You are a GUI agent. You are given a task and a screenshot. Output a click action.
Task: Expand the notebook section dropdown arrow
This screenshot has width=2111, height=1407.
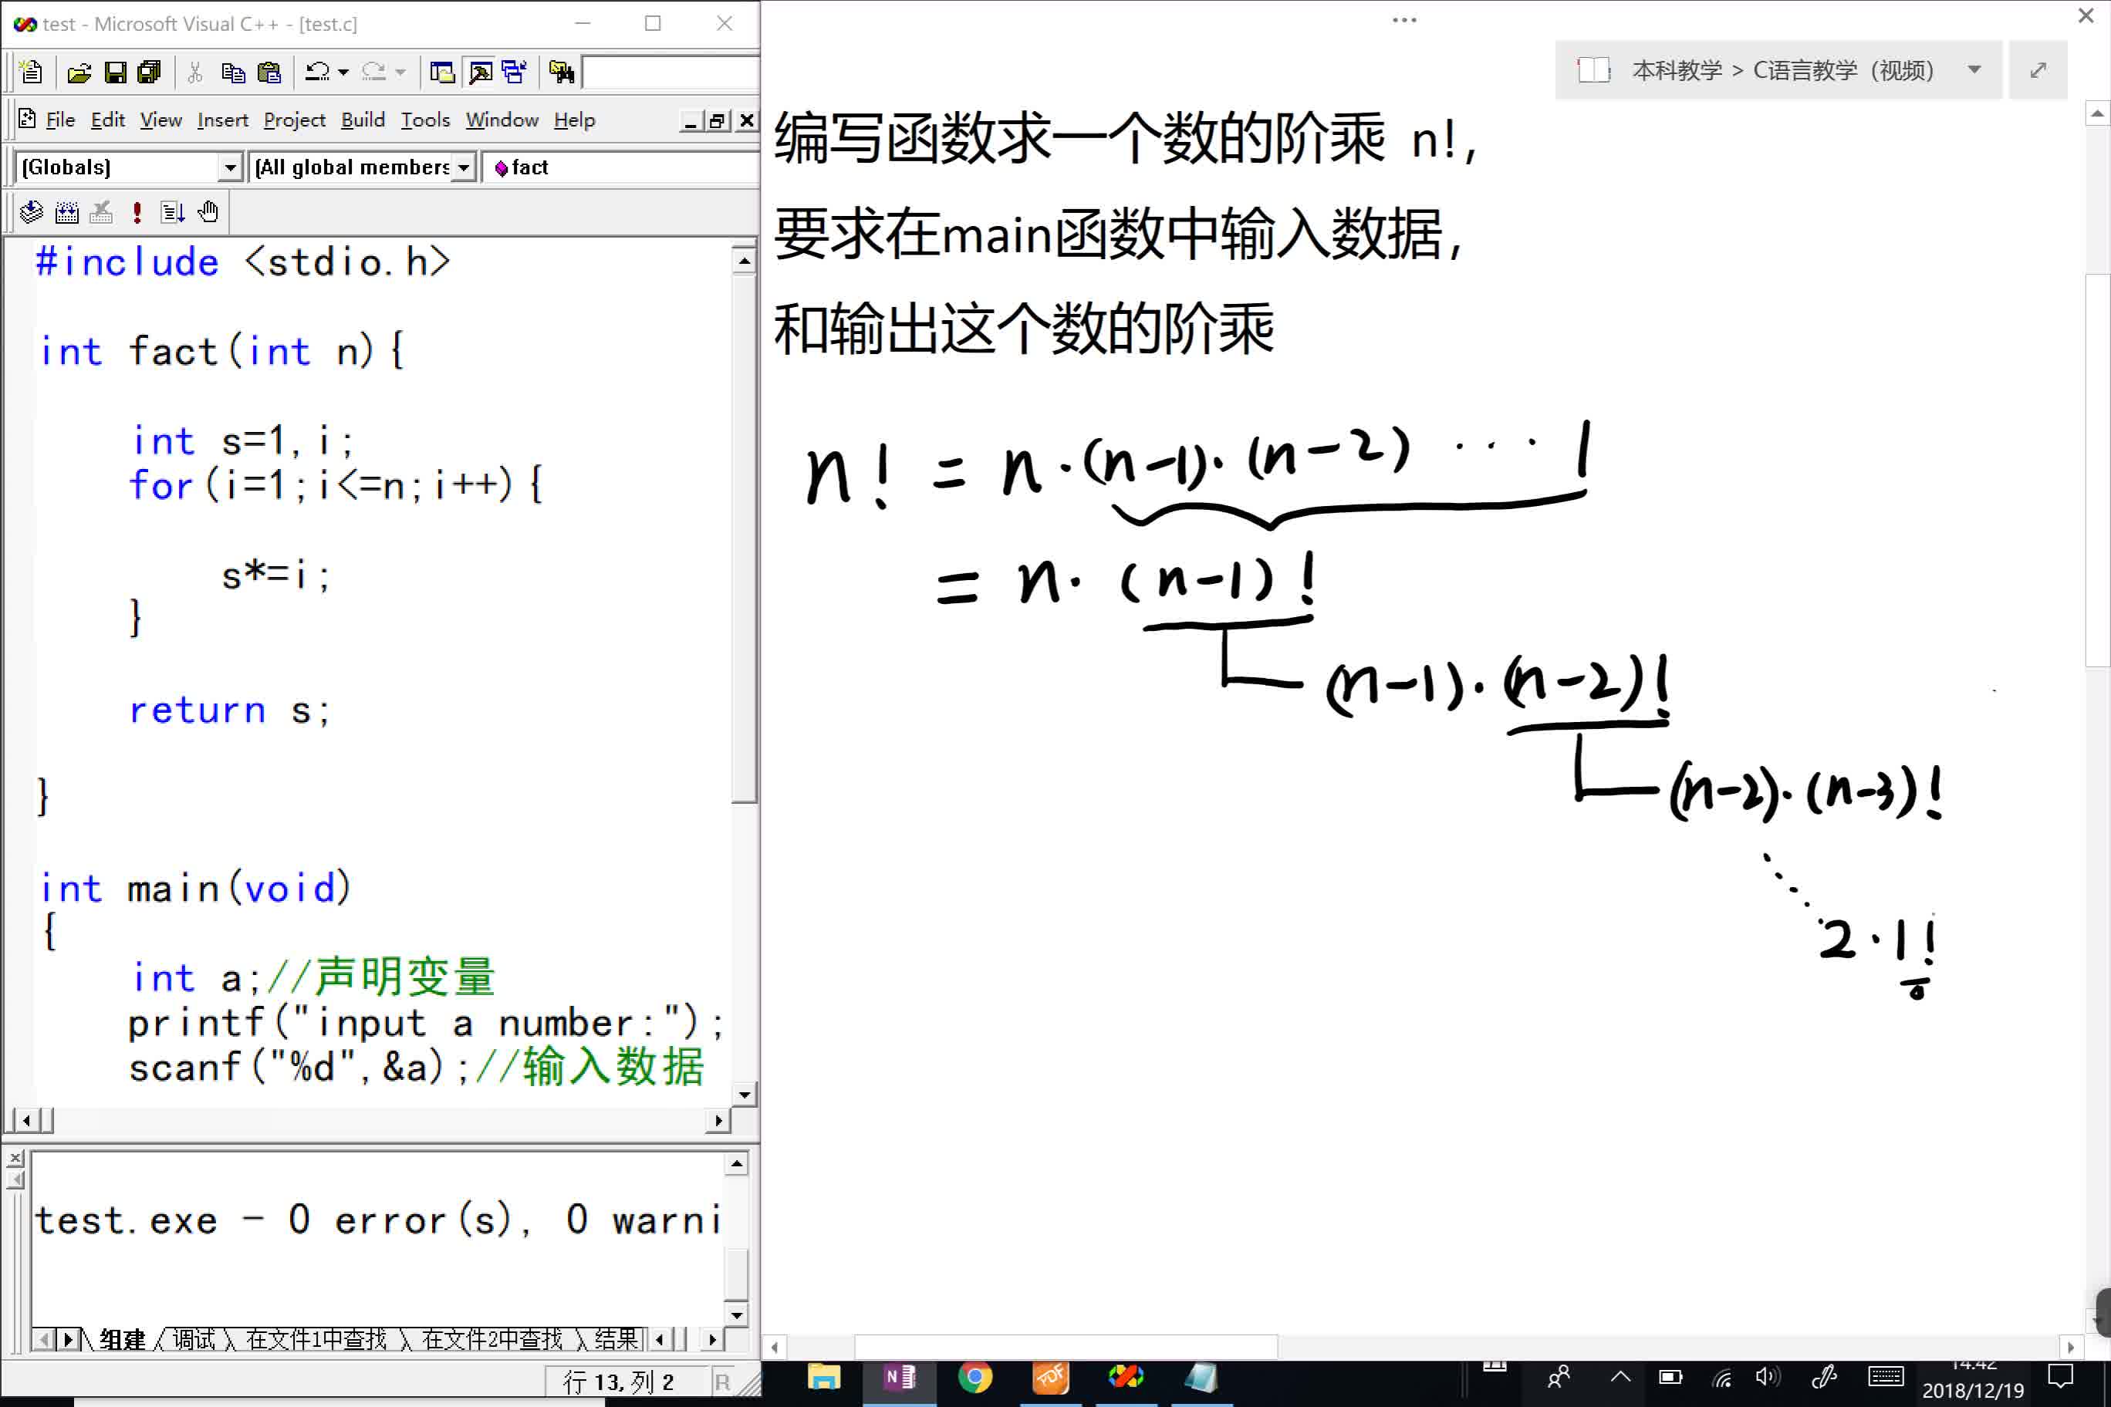[1974, 70]
